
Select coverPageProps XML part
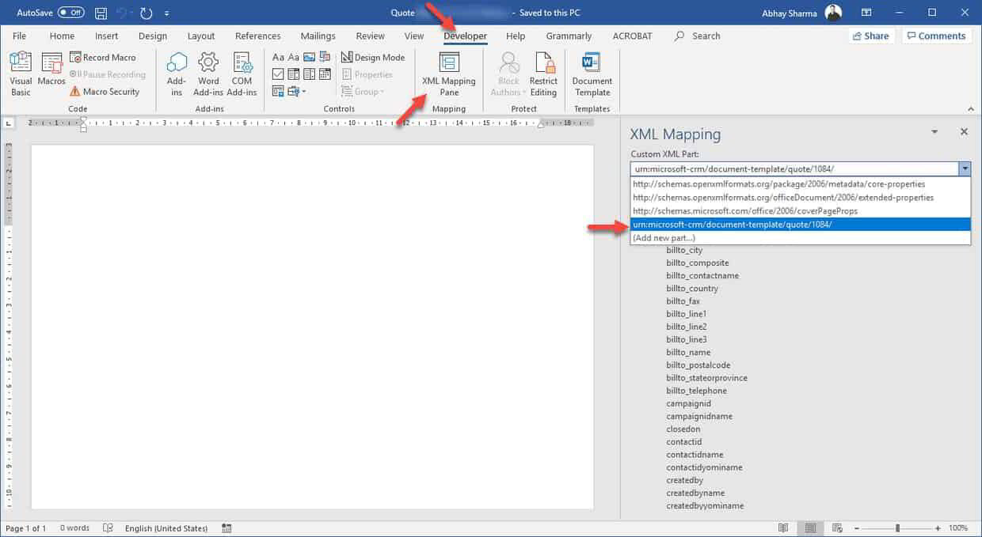tap(801, 211)
